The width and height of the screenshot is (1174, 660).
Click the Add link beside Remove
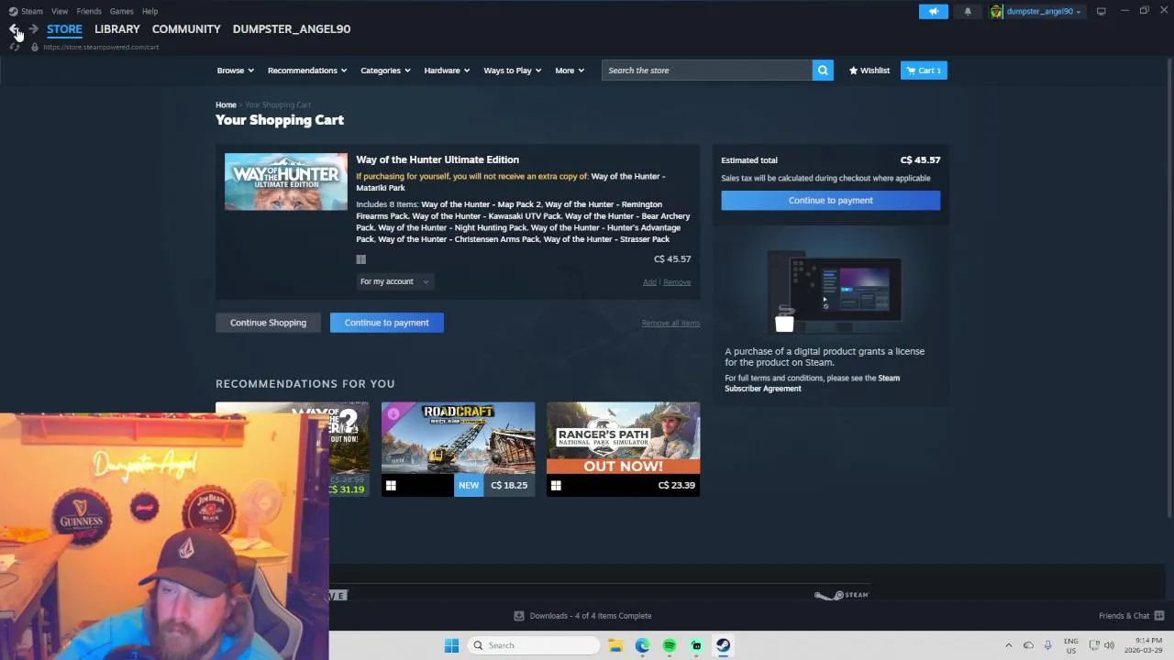pos(649,282)
